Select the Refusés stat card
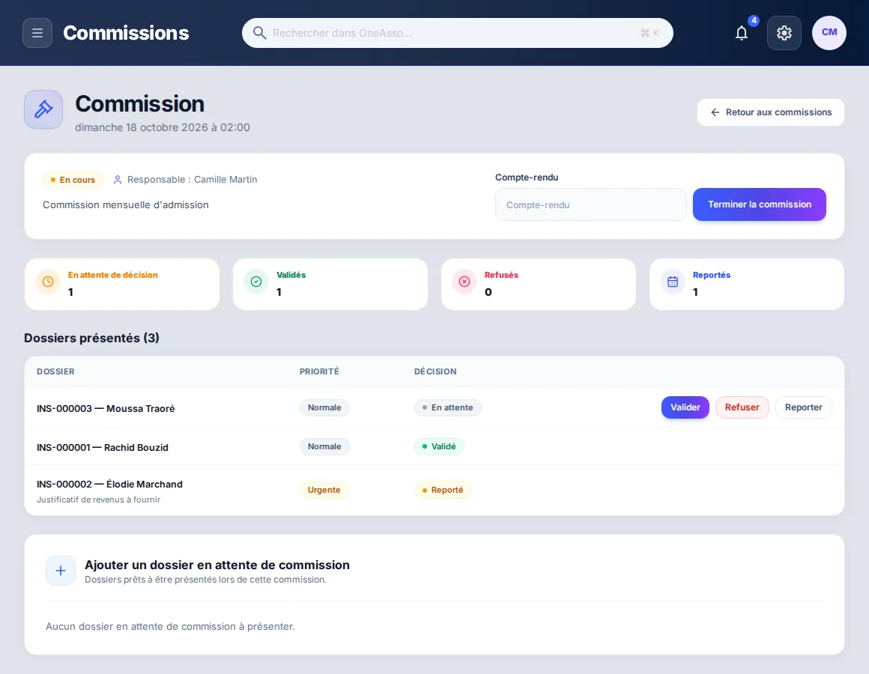This screenshot has height=674, width=869. tap(539, 284)
